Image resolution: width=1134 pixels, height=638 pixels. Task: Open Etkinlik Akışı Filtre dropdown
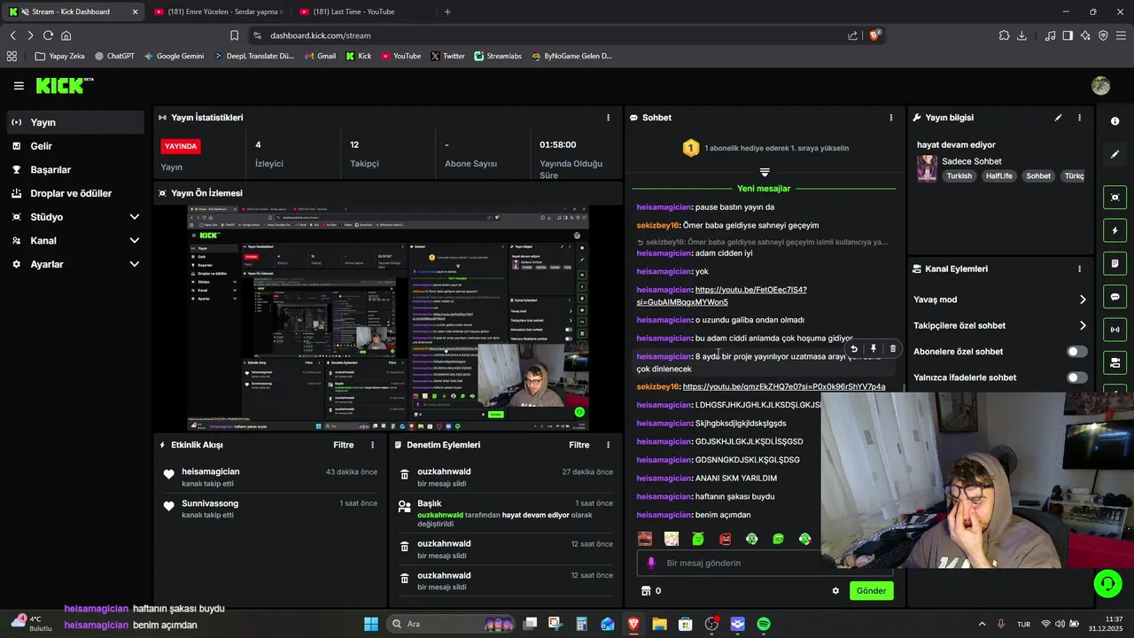tap(344, 445)
